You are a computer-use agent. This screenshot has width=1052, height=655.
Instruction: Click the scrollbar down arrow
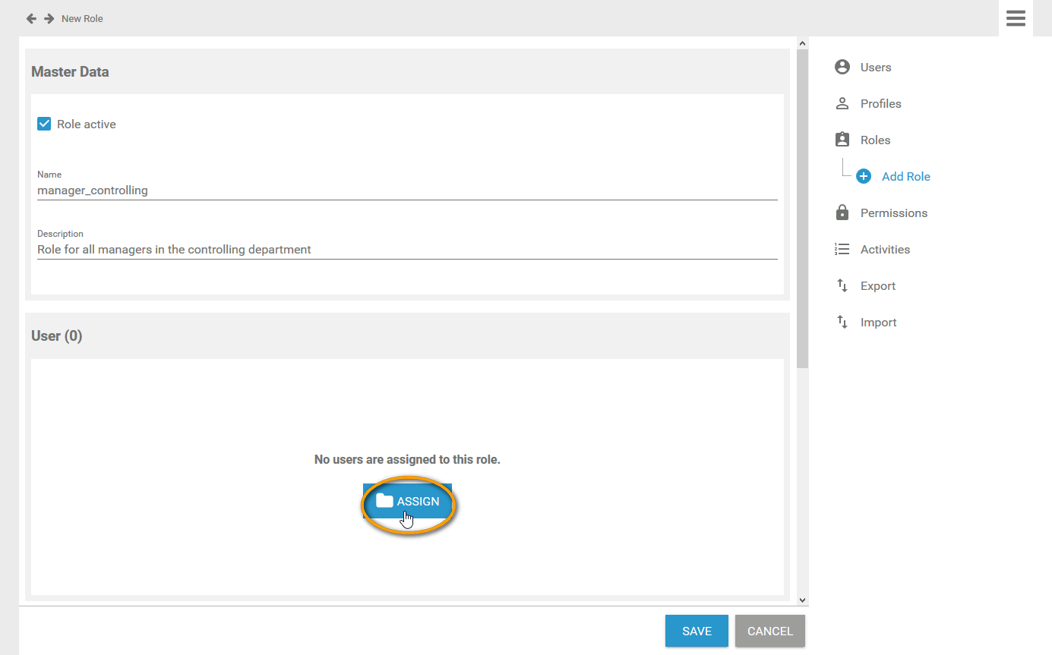click(802, 600)
